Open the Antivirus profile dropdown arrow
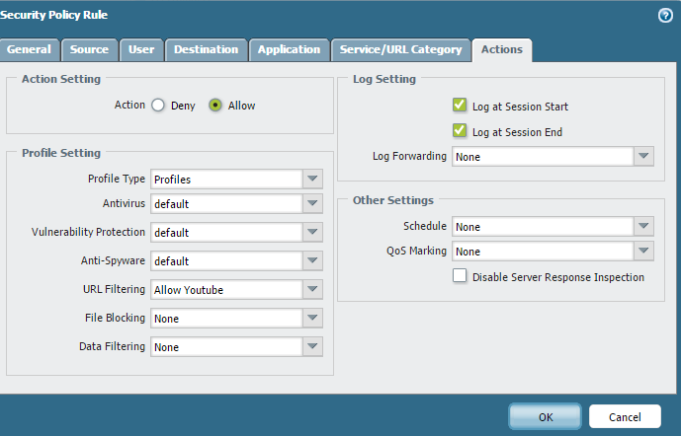681x436 pixels. click(312, 204)
